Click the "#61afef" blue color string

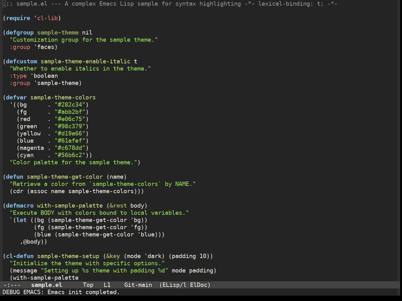pyautogui.click(x=70, y=141)
